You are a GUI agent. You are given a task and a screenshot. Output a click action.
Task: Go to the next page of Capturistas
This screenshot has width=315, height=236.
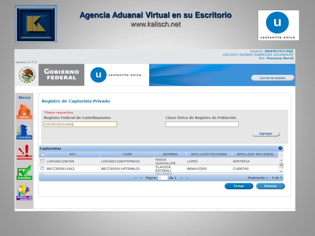pos(181,178)
